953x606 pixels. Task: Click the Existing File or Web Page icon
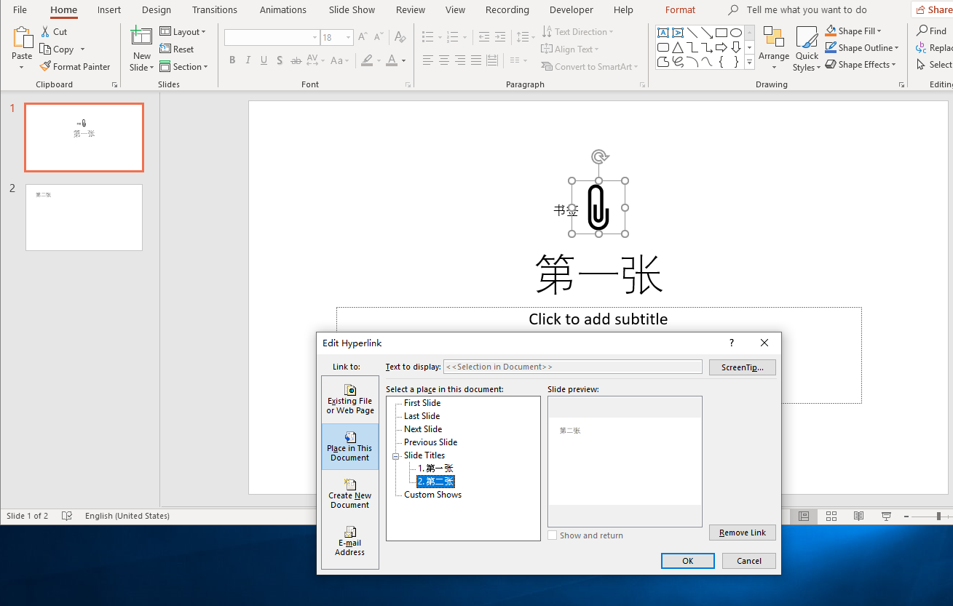click(x=350, y=390)
